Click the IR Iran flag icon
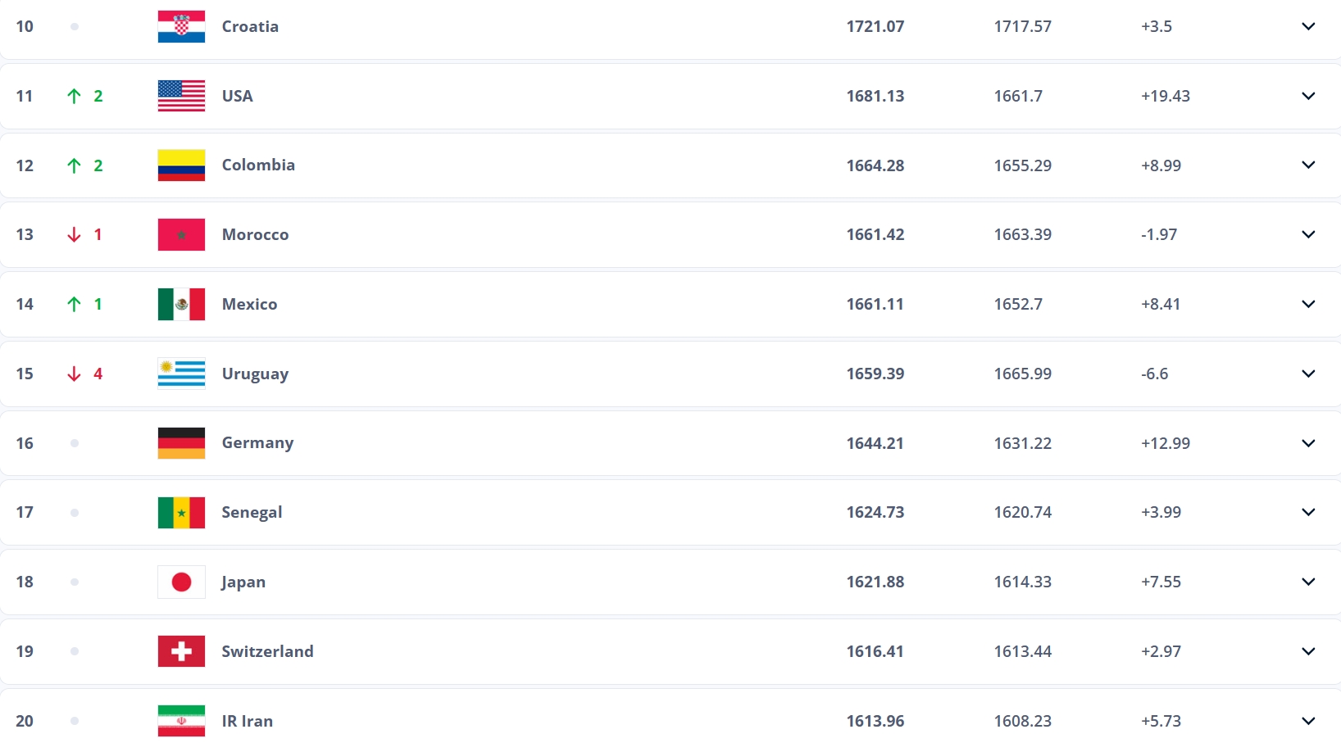Screen dimensions: 1341x743 pos(181,721)
